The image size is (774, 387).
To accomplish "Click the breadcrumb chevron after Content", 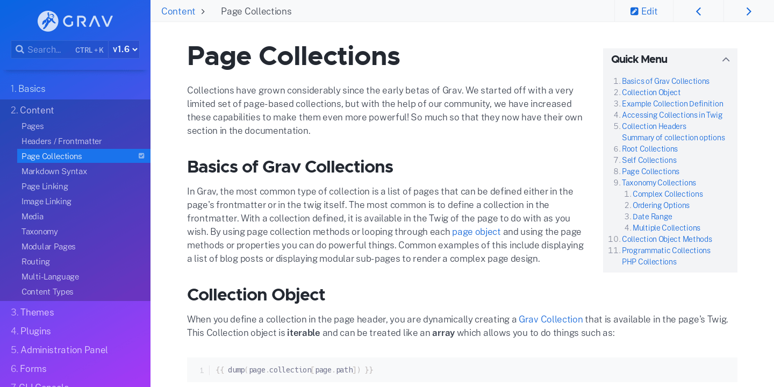I will (203, 11).
